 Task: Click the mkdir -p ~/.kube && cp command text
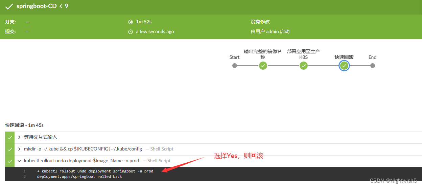[x=83, y=149]
